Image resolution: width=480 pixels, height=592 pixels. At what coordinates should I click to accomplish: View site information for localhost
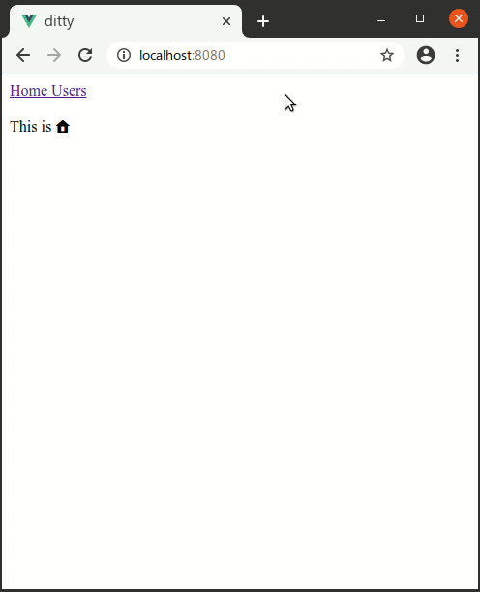tap(124, 55)
